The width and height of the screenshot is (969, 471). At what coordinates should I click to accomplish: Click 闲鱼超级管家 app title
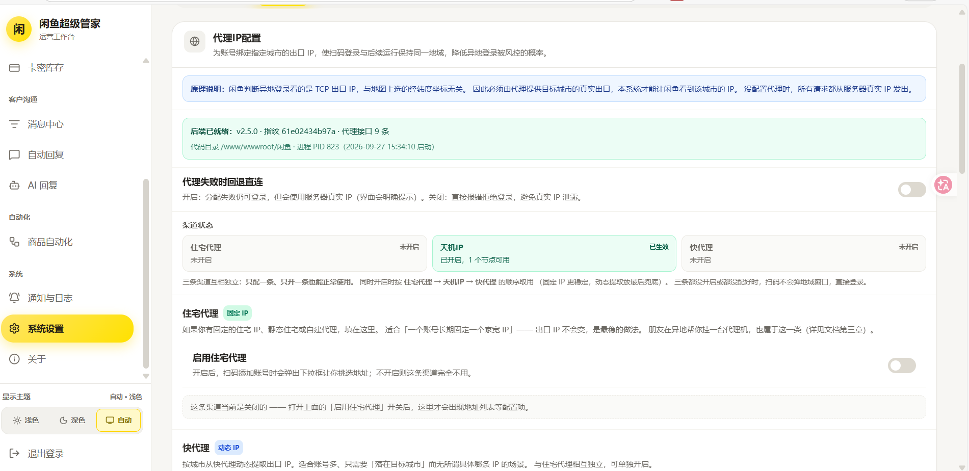tap(70, 23)
